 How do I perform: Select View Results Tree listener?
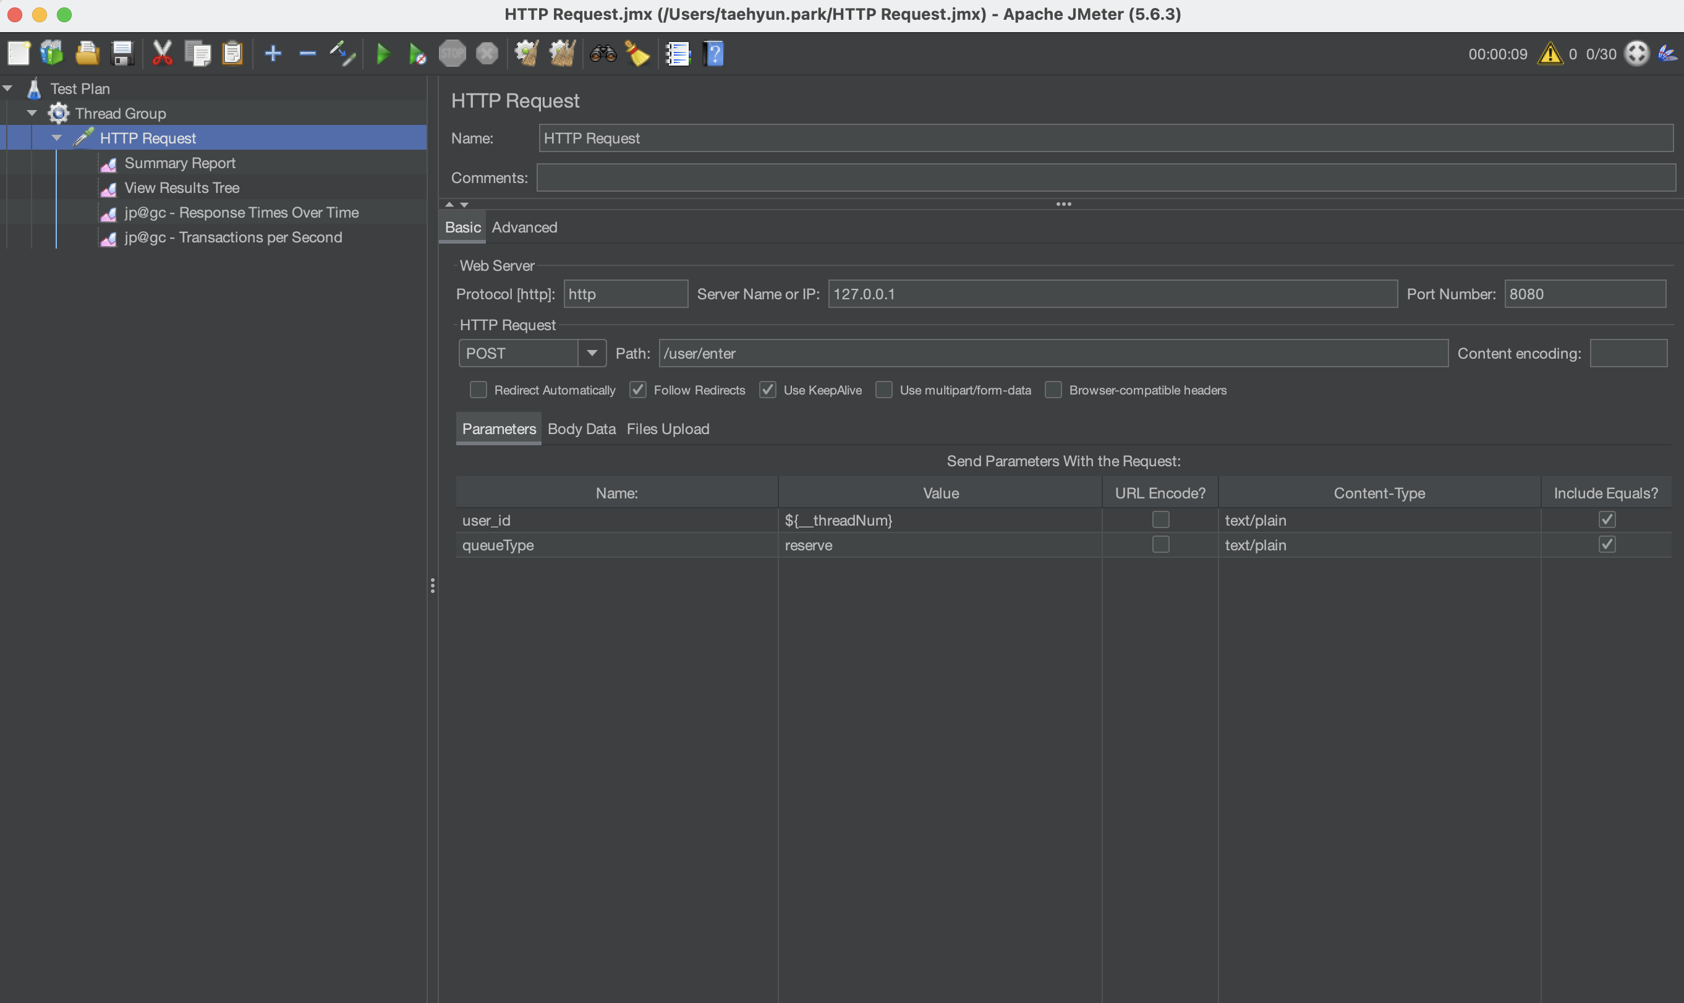tap(182, 188)
